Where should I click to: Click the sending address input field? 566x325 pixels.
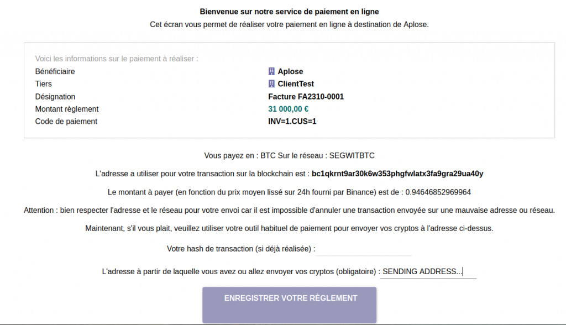coord(428,272)
